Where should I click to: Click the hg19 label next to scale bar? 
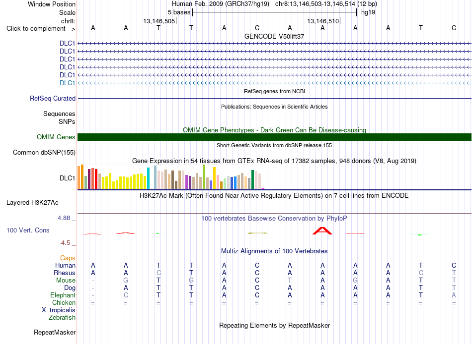(x=368, y=12)
